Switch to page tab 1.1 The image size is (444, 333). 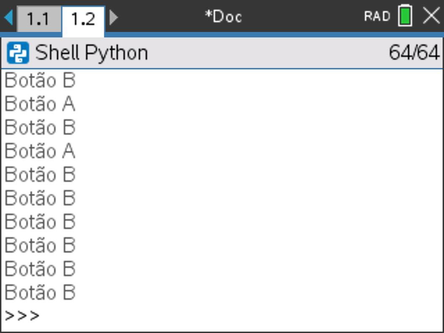click(39, 19)
